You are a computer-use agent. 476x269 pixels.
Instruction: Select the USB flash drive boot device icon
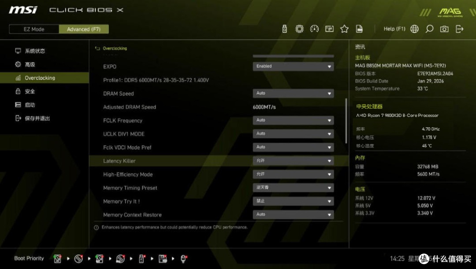tap(141, 259)
